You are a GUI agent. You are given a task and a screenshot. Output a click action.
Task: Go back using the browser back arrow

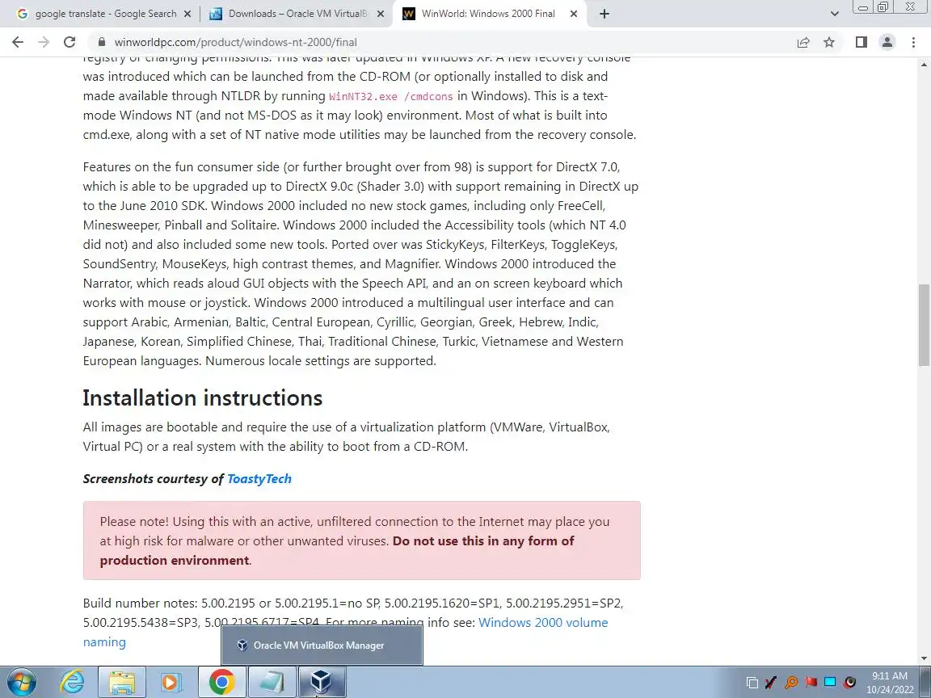(18, 42)
